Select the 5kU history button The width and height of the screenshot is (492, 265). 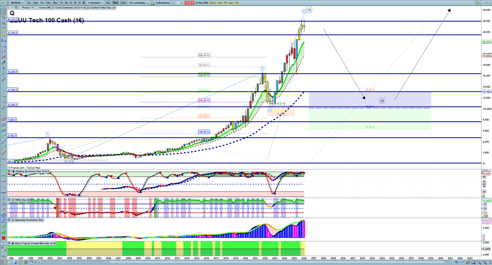[x=108, y=3]
